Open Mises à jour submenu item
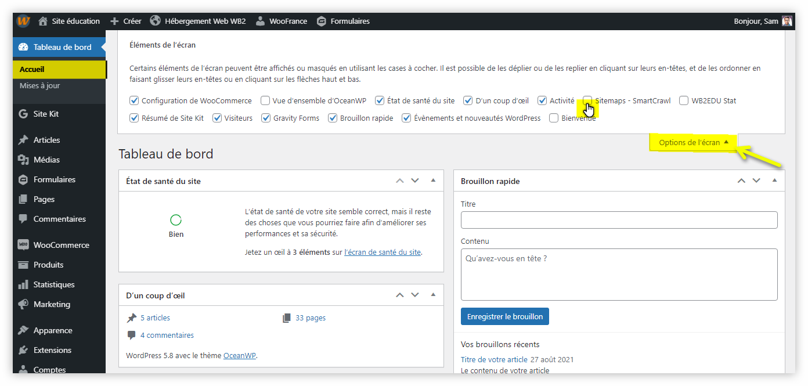The height and width of the screenshot is (386, 808). click(39, 85)
